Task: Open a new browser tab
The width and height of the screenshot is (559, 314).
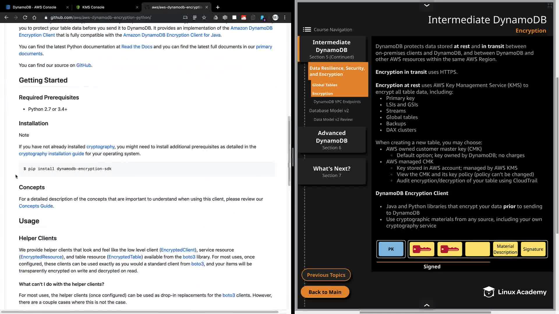Action: (x=217, y=7)
